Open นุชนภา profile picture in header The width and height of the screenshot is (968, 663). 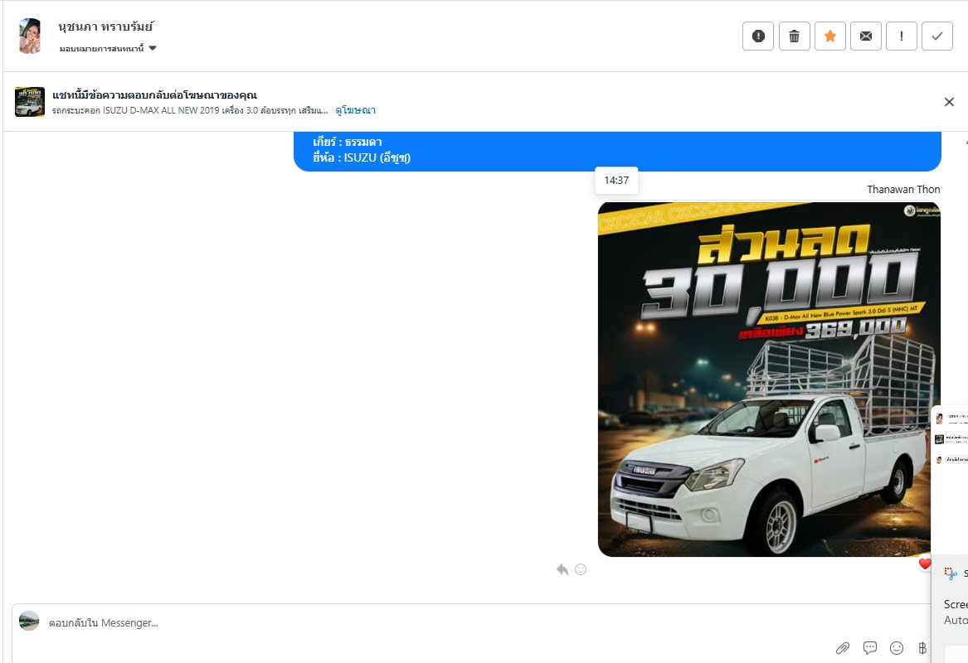point(30,36)
